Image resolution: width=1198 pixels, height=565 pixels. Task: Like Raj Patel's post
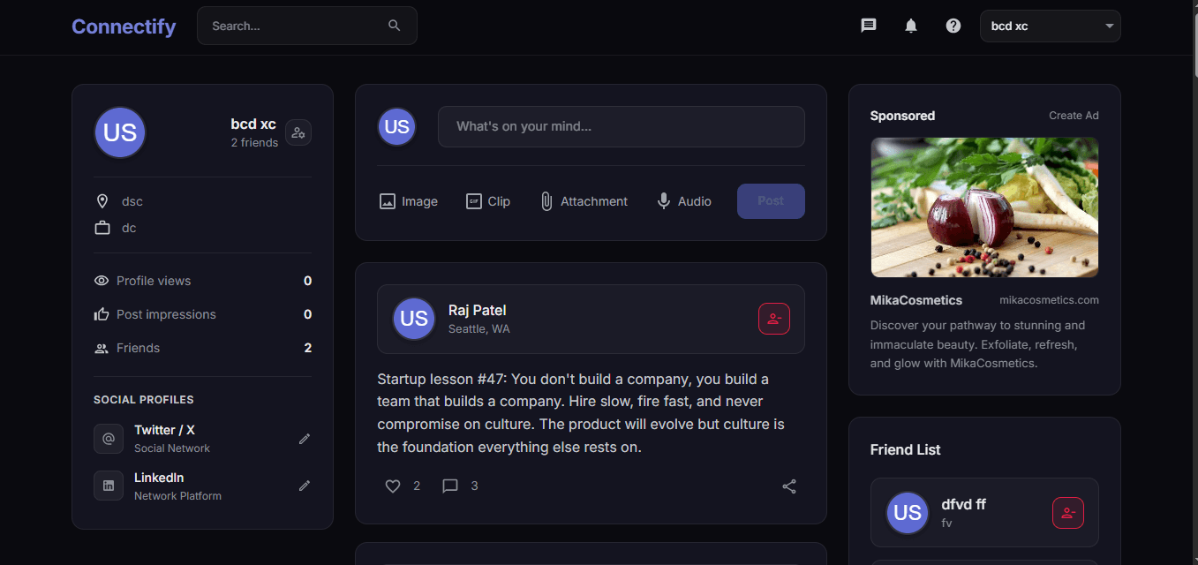393,486
